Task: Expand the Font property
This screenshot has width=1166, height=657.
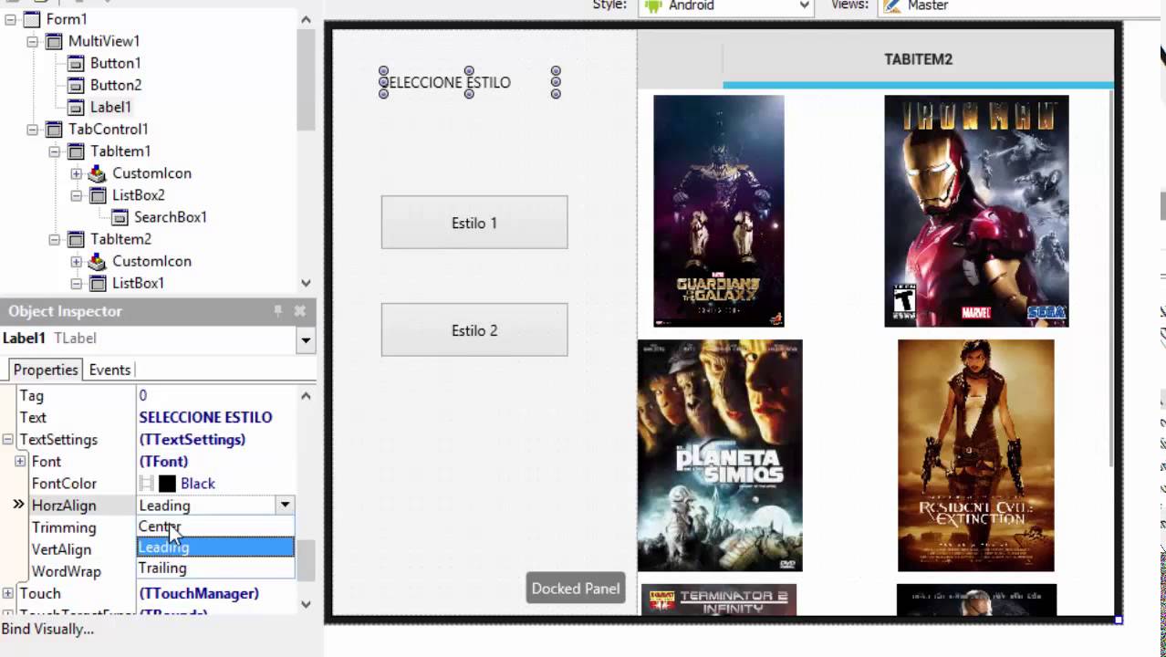Action: 20,462
